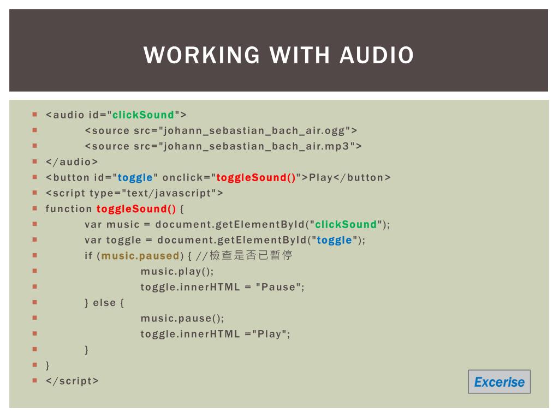Click the var music declaration line

click(x=237, y=224)
